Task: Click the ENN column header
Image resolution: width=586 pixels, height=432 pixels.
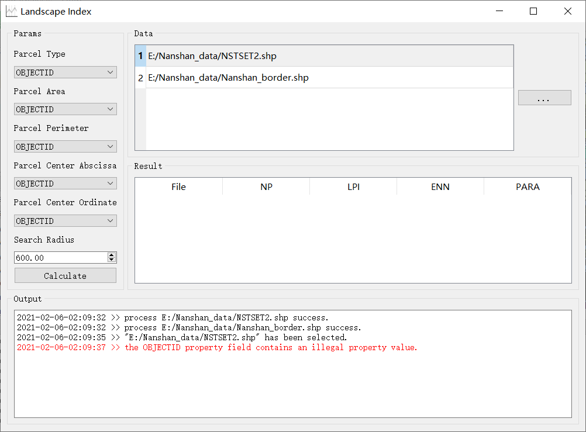Action: (440, 187)
